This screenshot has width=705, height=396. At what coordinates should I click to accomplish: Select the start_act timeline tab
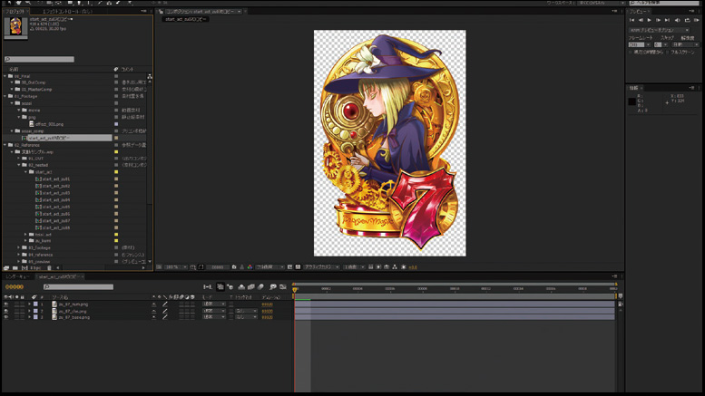(x=59, y=276)
